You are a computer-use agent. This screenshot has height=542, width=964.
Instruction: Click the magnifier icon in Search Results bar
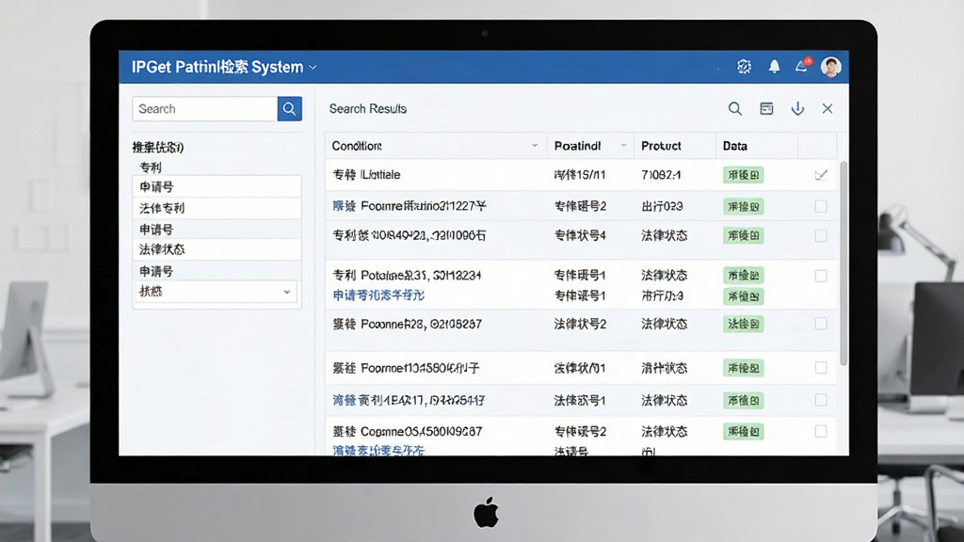(x=734, y=109)
